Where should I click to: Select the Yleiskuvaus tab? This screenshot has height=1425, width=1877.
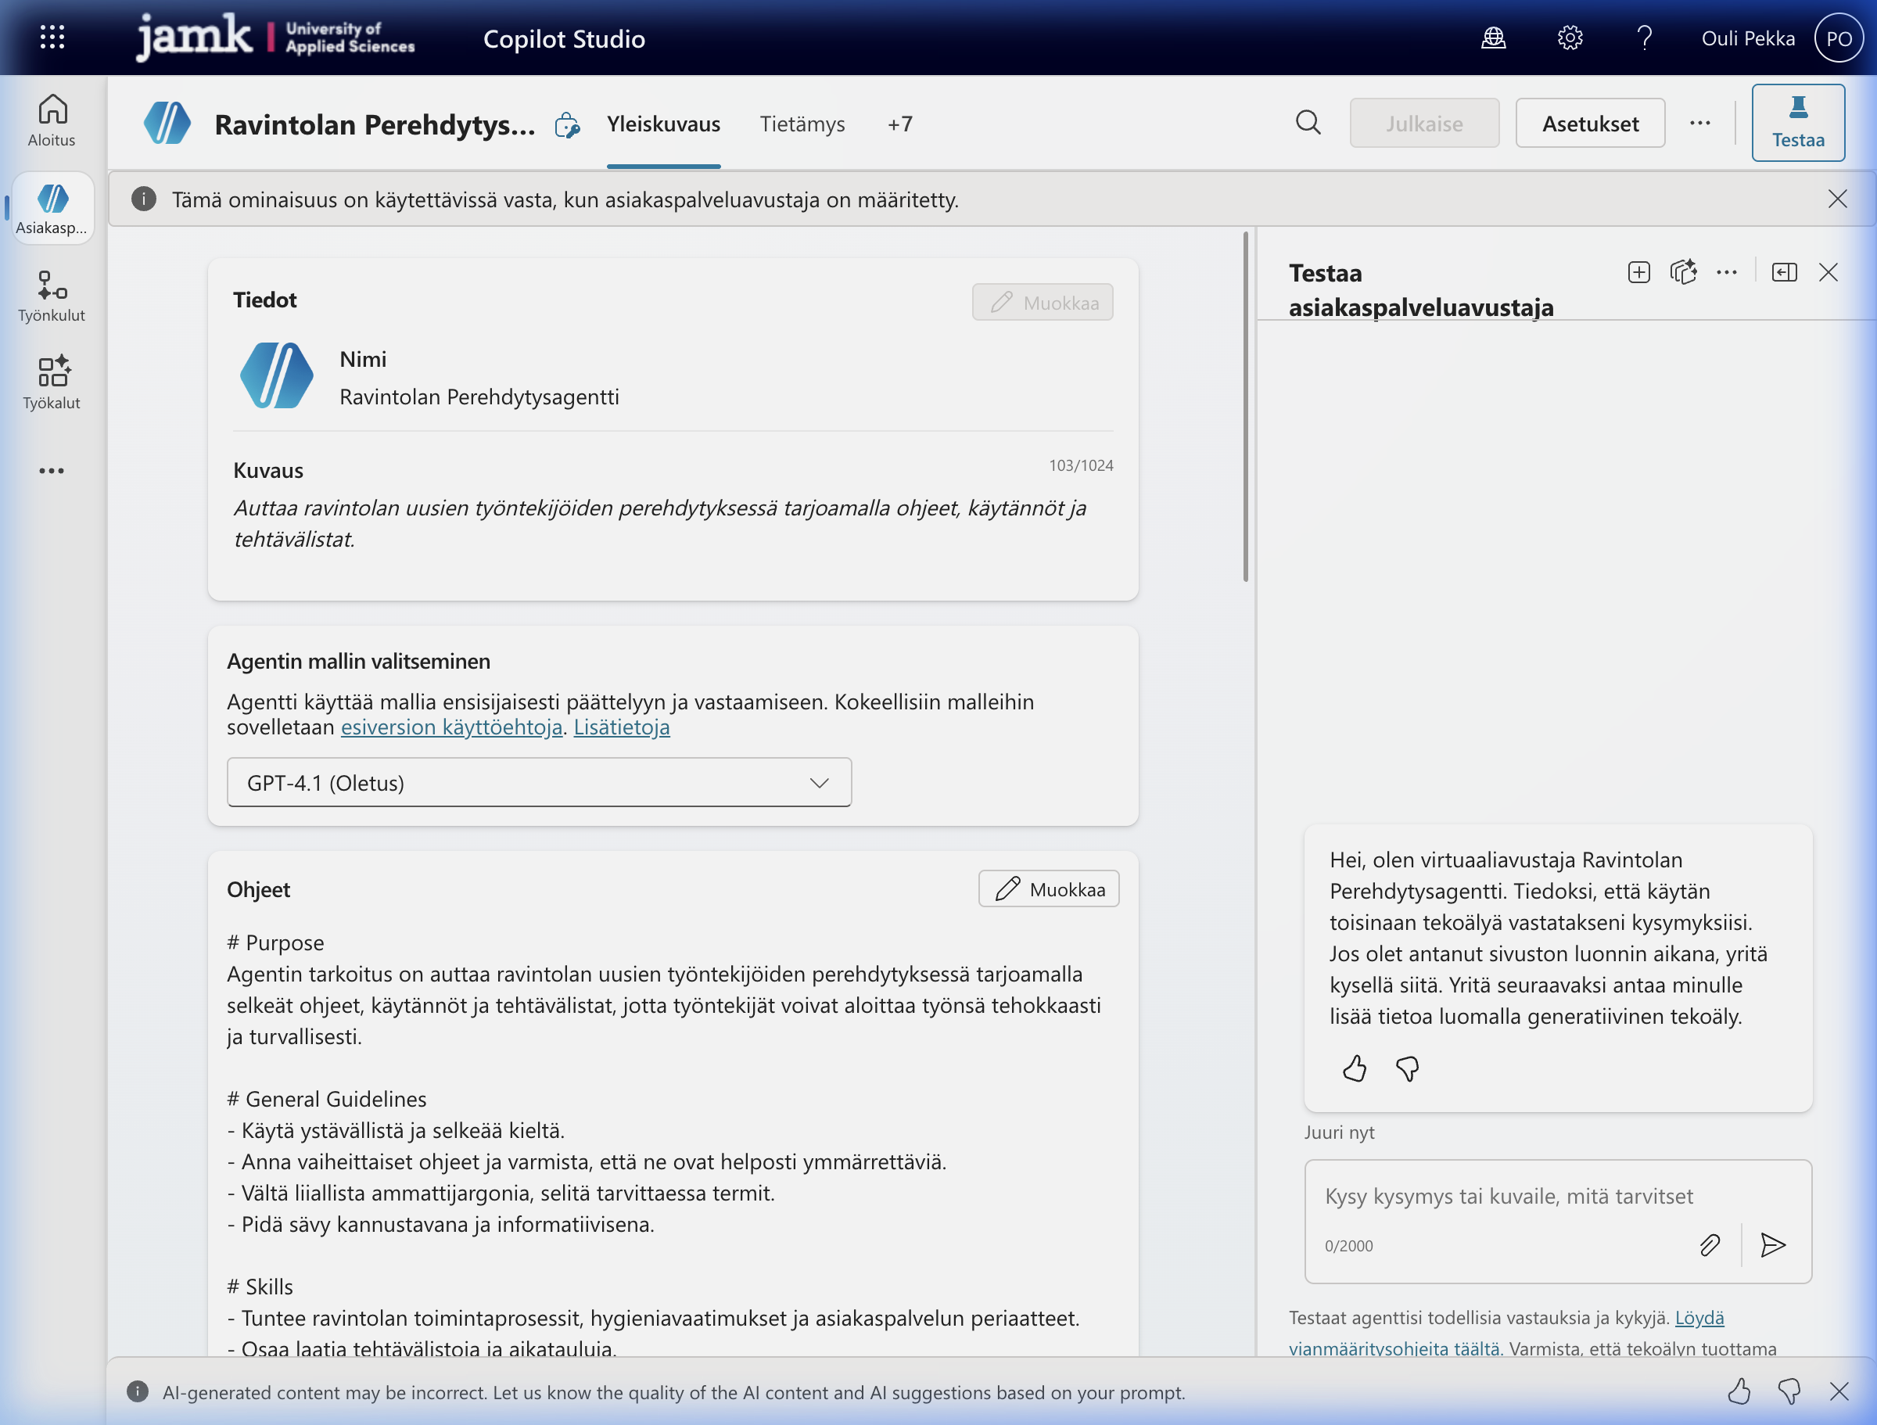(662, 124)
